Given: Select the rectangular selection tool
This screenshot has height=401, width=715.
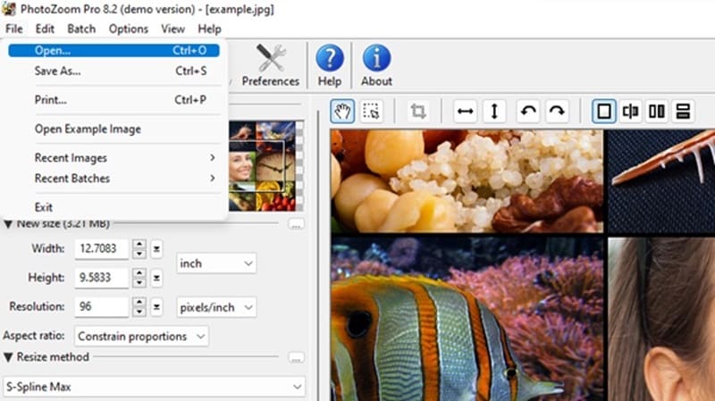Looking at the screenshot, I should [x=371, y=111].
